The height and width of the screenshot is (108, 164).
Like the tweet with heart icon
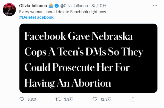tap(95, 99)
